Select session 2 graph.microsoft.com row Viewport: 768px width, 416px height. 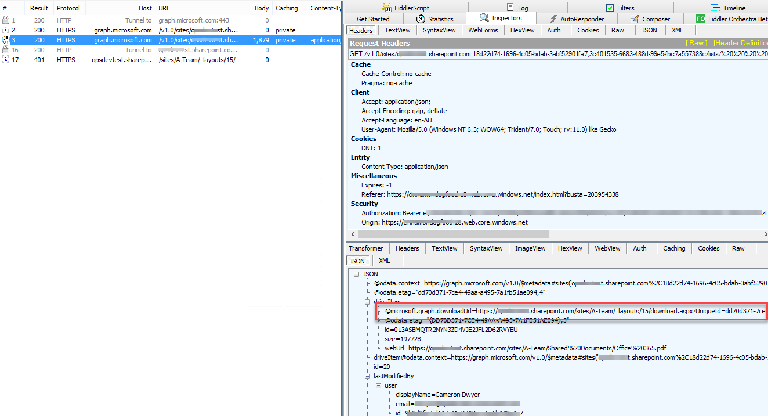click(x=171, y=30)
